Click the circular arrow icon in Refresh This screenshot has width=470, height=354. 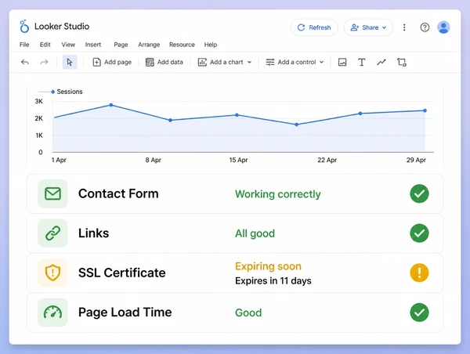click(x=301, y=27)
